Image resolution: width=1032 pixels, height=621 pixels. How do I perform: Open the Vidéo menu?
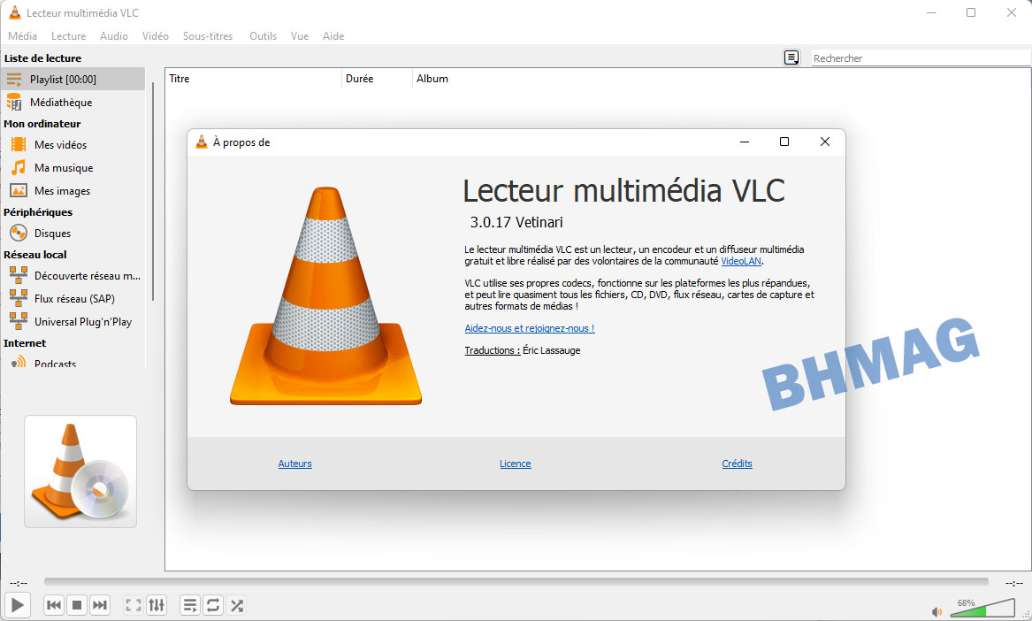coord(156,36)
